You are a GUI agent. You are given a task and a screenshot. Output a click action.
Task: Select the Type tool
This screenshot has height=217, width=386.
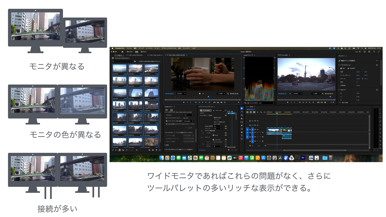point(242,136)
